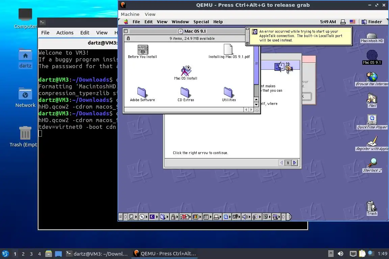Close control strip using left close box
Image resolution: width=389 pixels, height=259 pixels.
121,217
